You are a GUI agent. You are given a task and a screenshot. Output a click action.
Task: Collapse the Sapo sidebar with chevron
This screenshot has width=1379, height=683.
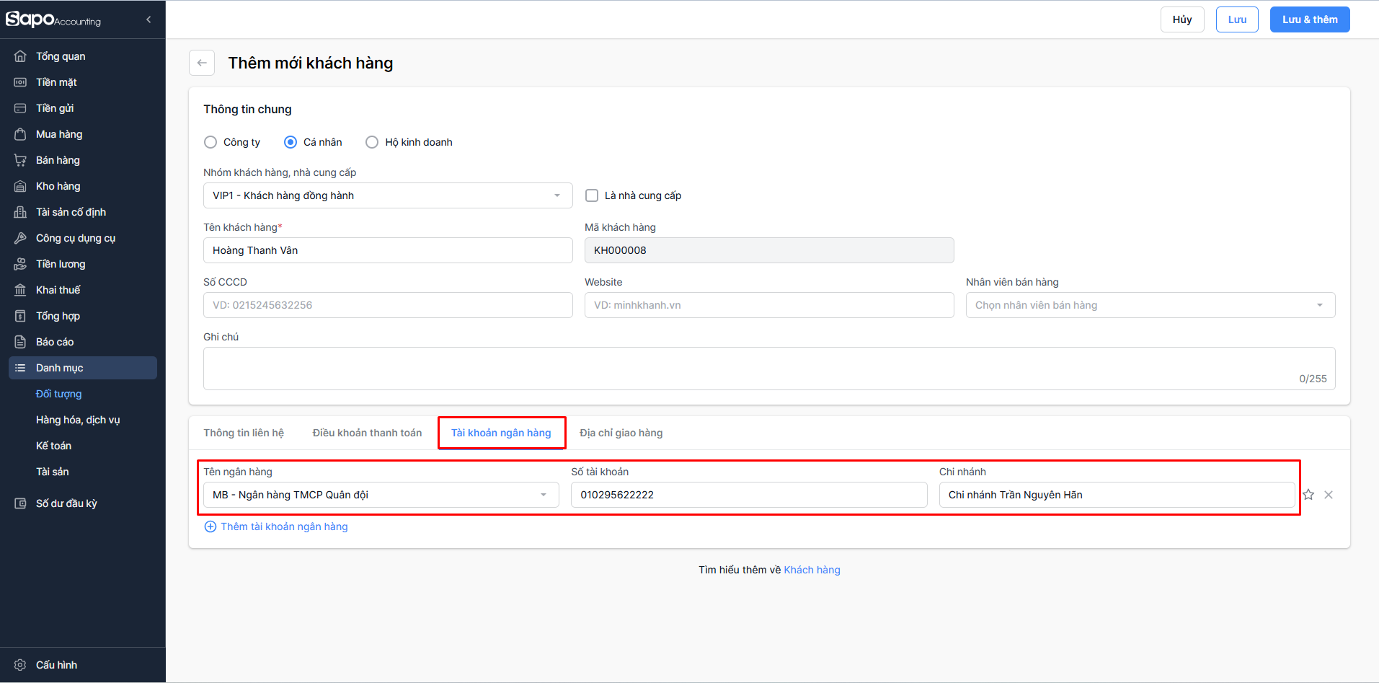tap(148, 19)
